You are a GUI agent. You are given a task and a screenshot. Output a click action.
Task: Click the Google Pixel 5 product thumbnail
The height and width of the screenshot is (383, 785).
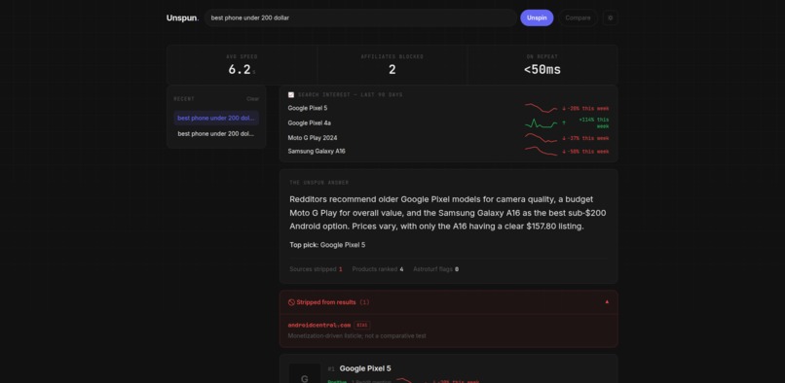coord(305,374)
